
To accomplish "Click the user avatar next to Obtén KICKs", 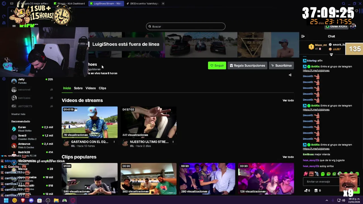I will click(353, 26).
